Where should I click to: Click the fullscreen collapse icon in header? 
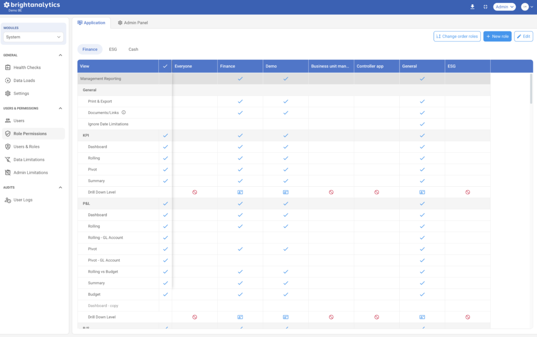(x=485, y=7)
